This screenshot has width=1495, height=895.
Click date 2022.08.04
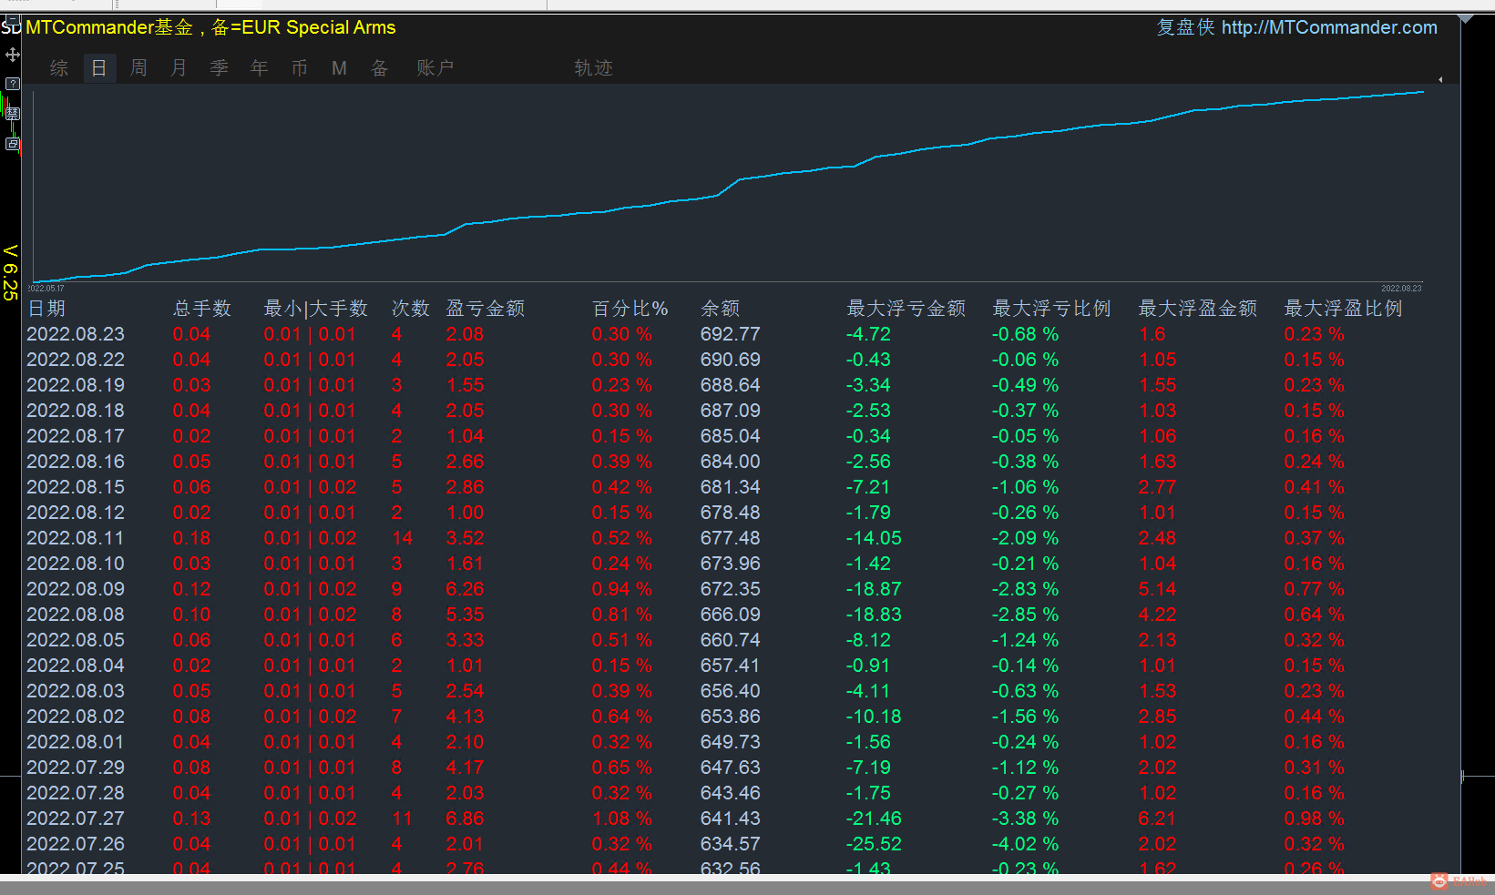point(76,666)
